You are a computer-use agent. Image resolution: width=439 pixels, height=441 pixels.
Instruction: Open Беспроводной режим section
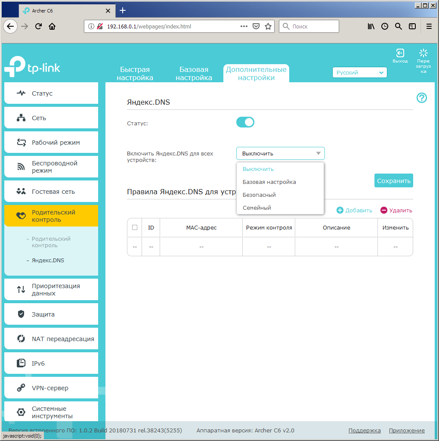pyautogui.click(x=51, y=167)
